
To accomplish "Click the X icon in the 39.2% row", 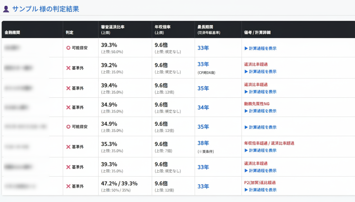I will [68, 68].
